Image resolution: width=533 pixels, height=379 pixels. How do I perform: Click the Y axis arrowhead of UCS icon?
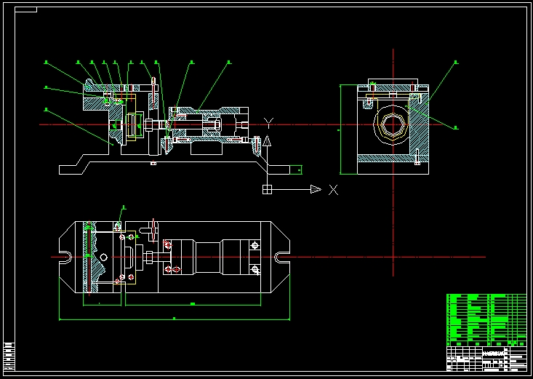click(267, 141)
